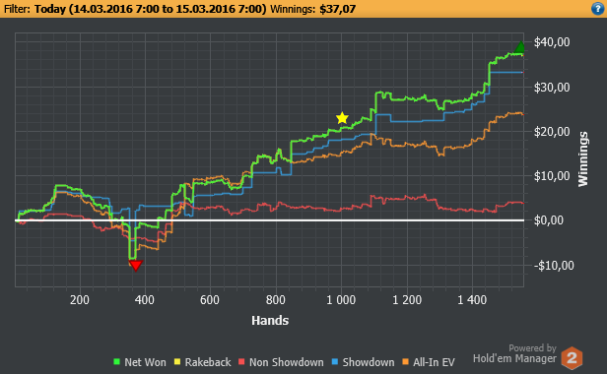The width and height of the screenshot is (607, 374).
Task: Click the $30,00 y-axis label
Action: point(552,88)
